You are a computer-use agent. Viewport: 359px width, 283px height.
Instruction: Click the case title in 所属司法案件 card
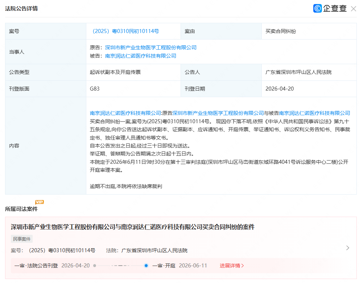coord(132,228)
